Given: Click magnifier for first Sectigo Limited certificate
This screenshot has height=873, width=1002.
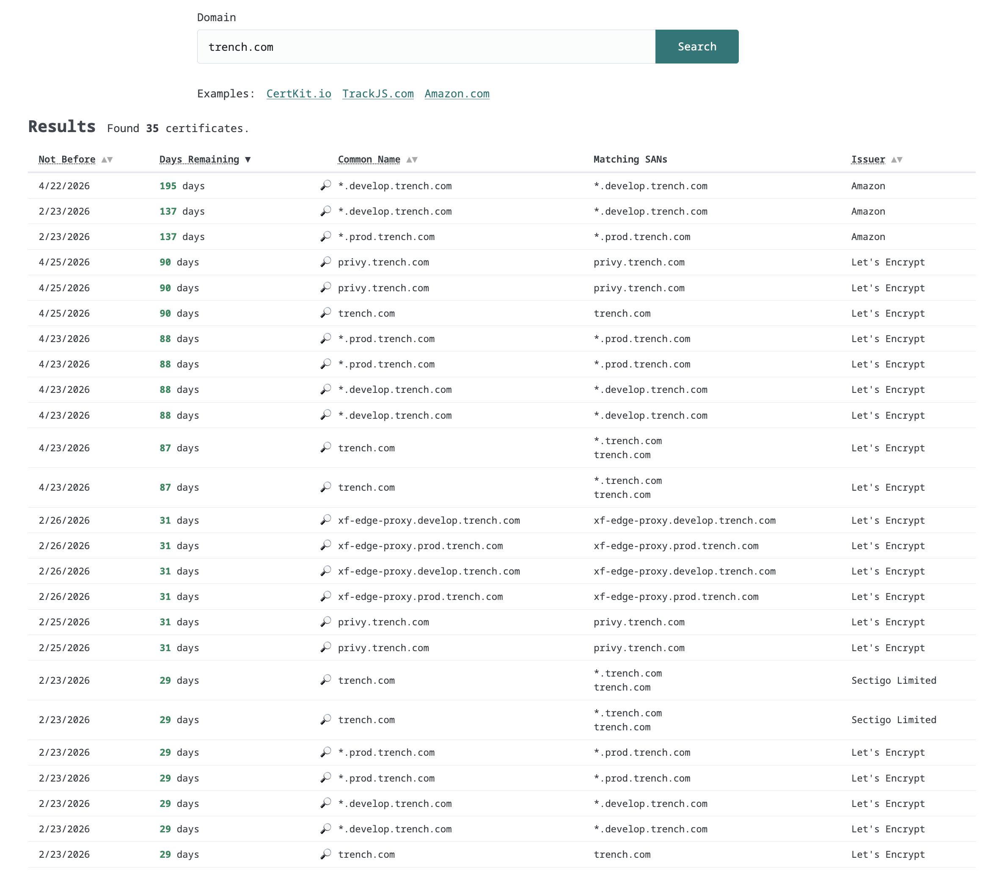Looking at the screenshot, I should pos(325,680).
